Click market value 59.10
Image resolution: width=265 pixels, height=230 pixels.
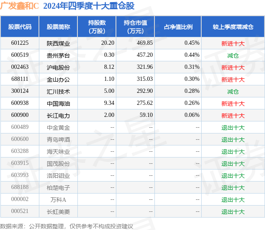(x=146, y=115)
